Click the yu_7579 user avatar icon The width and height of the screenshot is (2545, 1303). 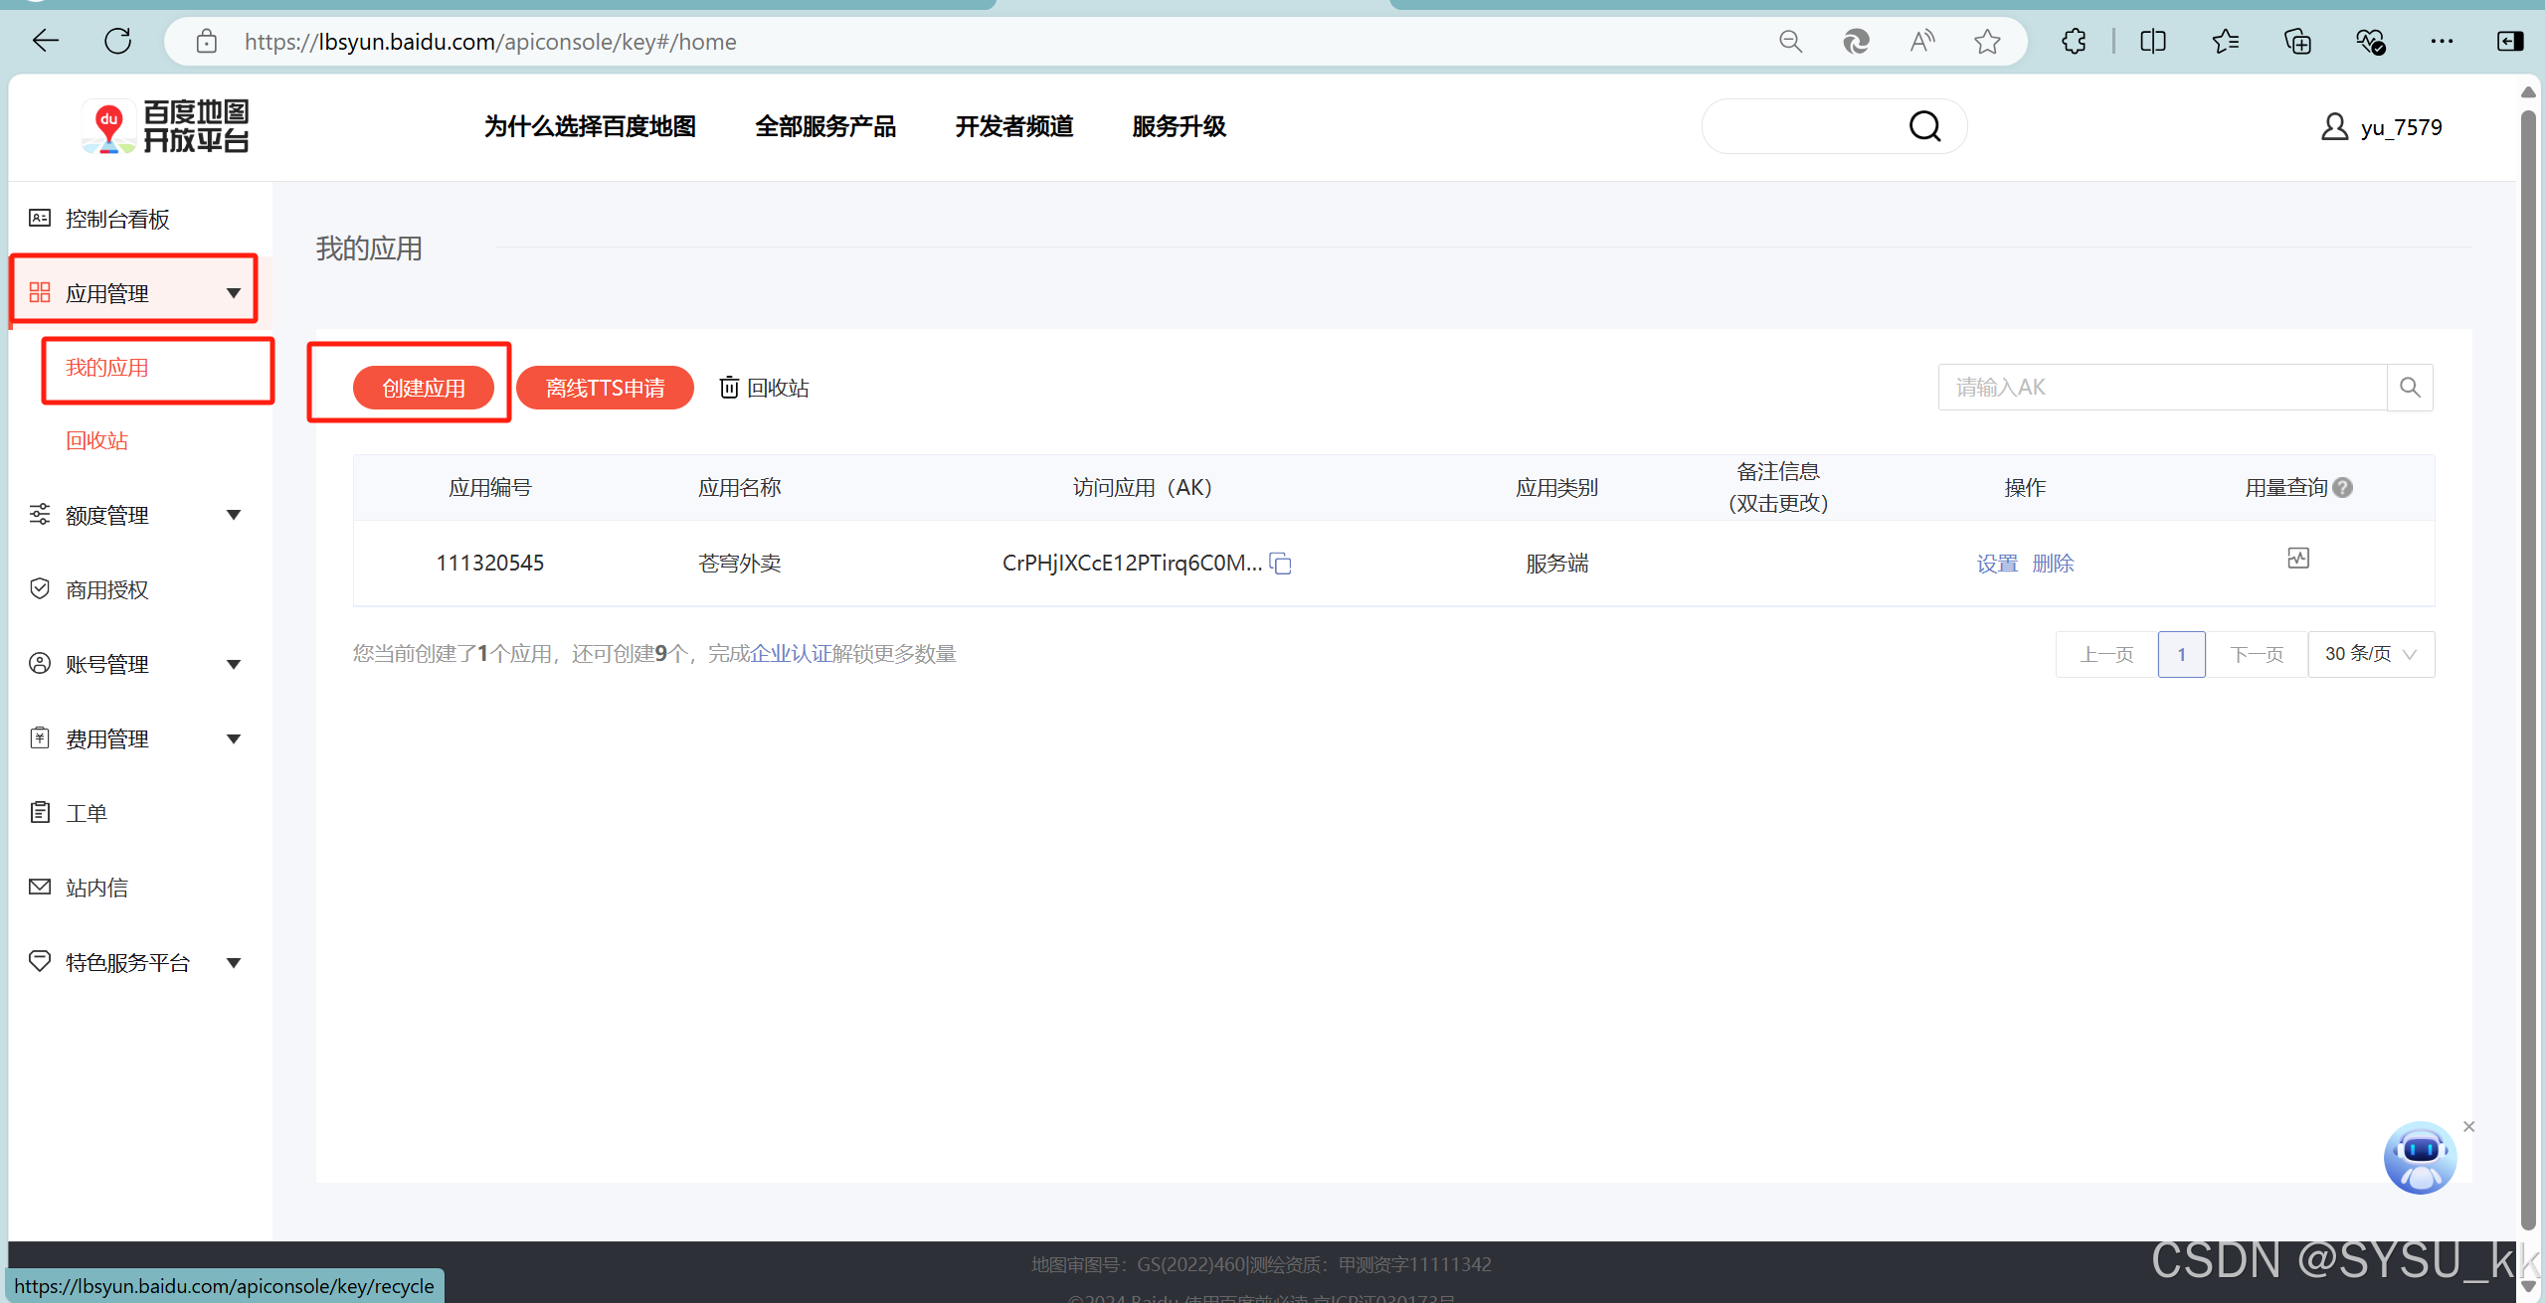coord(2334,127)
